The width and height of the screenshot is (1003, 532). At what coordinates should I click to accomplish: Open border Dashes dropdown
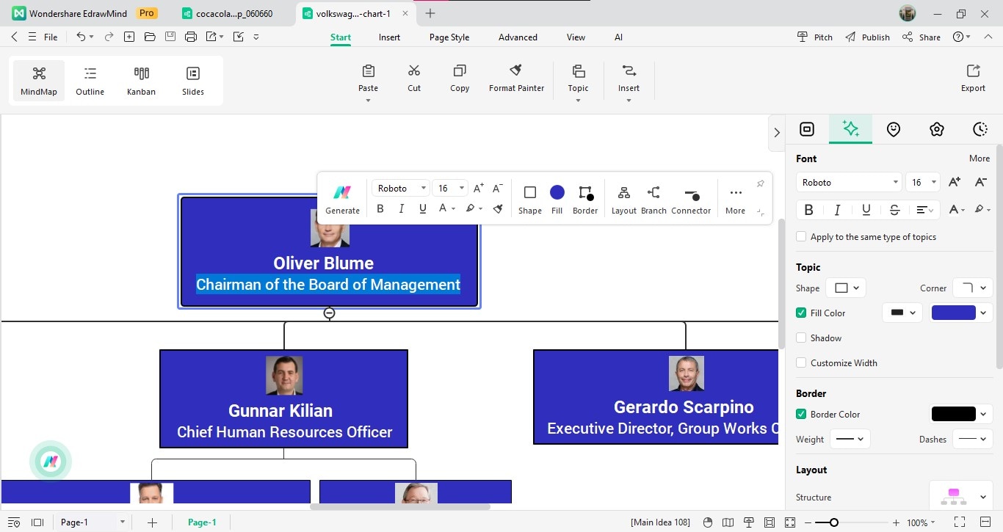[x=972, y=439]
